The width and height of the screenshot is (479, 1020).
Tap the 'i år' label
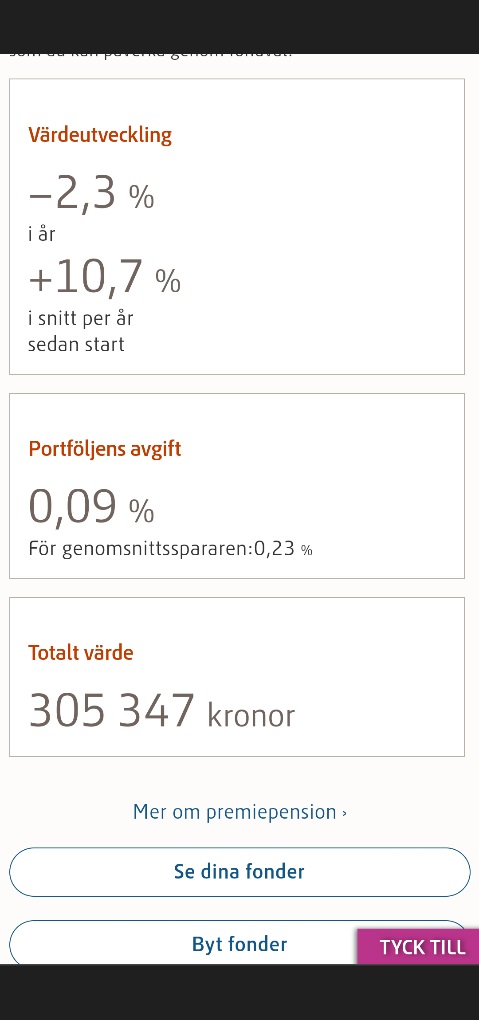tap(42, 234)
